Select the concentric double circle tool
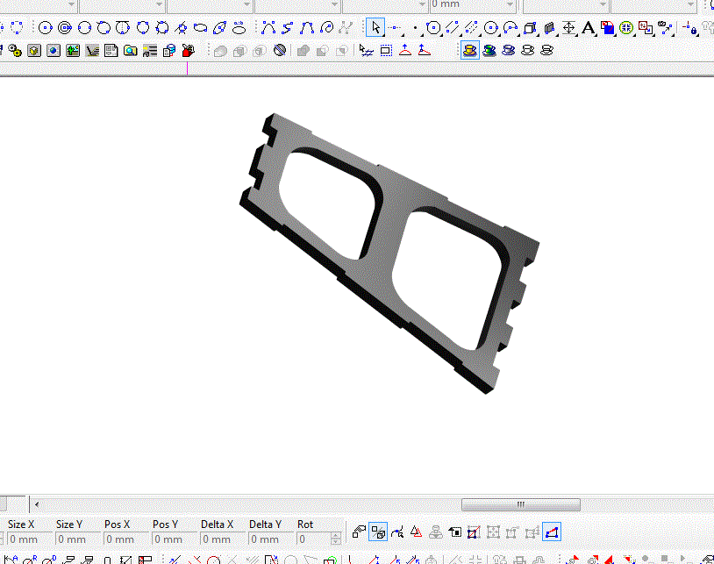 [x=64, y=28]
